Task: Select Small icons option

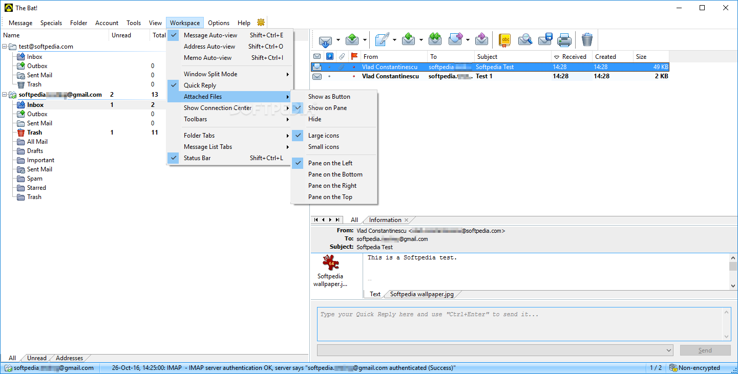Action: (x=334, y=147)
